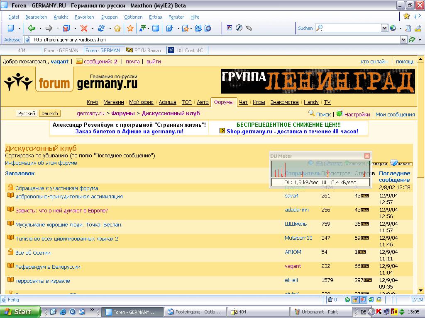Image resolution: width=425 pixels, height=318 pixels.
Task: Open the Знакомства site section
Action: (x=284, y=102)
